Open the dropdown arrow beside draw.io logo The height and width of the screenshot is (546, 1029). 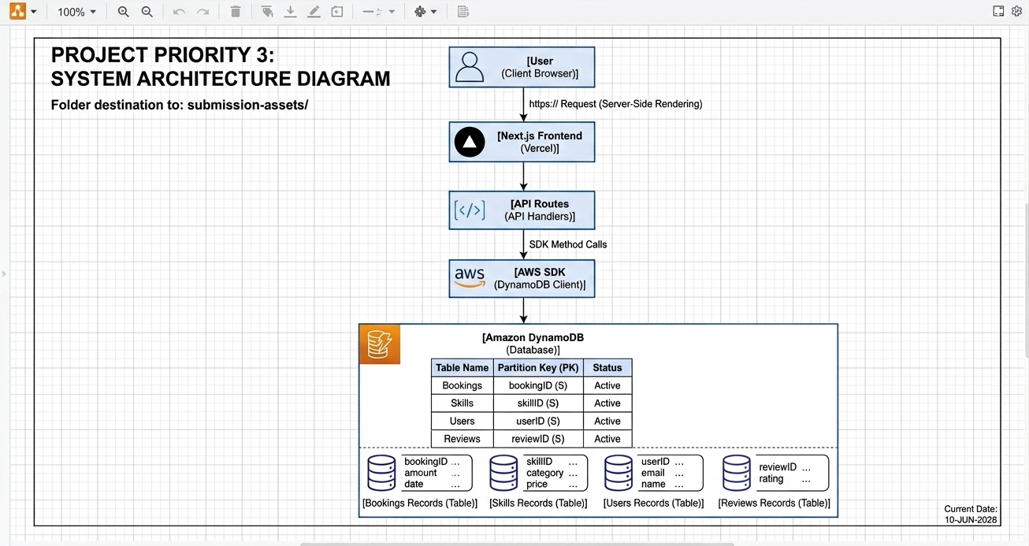coord(34,12)
